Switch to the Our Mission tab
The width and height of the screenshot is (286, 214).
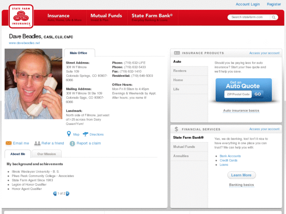pos(46,154)
